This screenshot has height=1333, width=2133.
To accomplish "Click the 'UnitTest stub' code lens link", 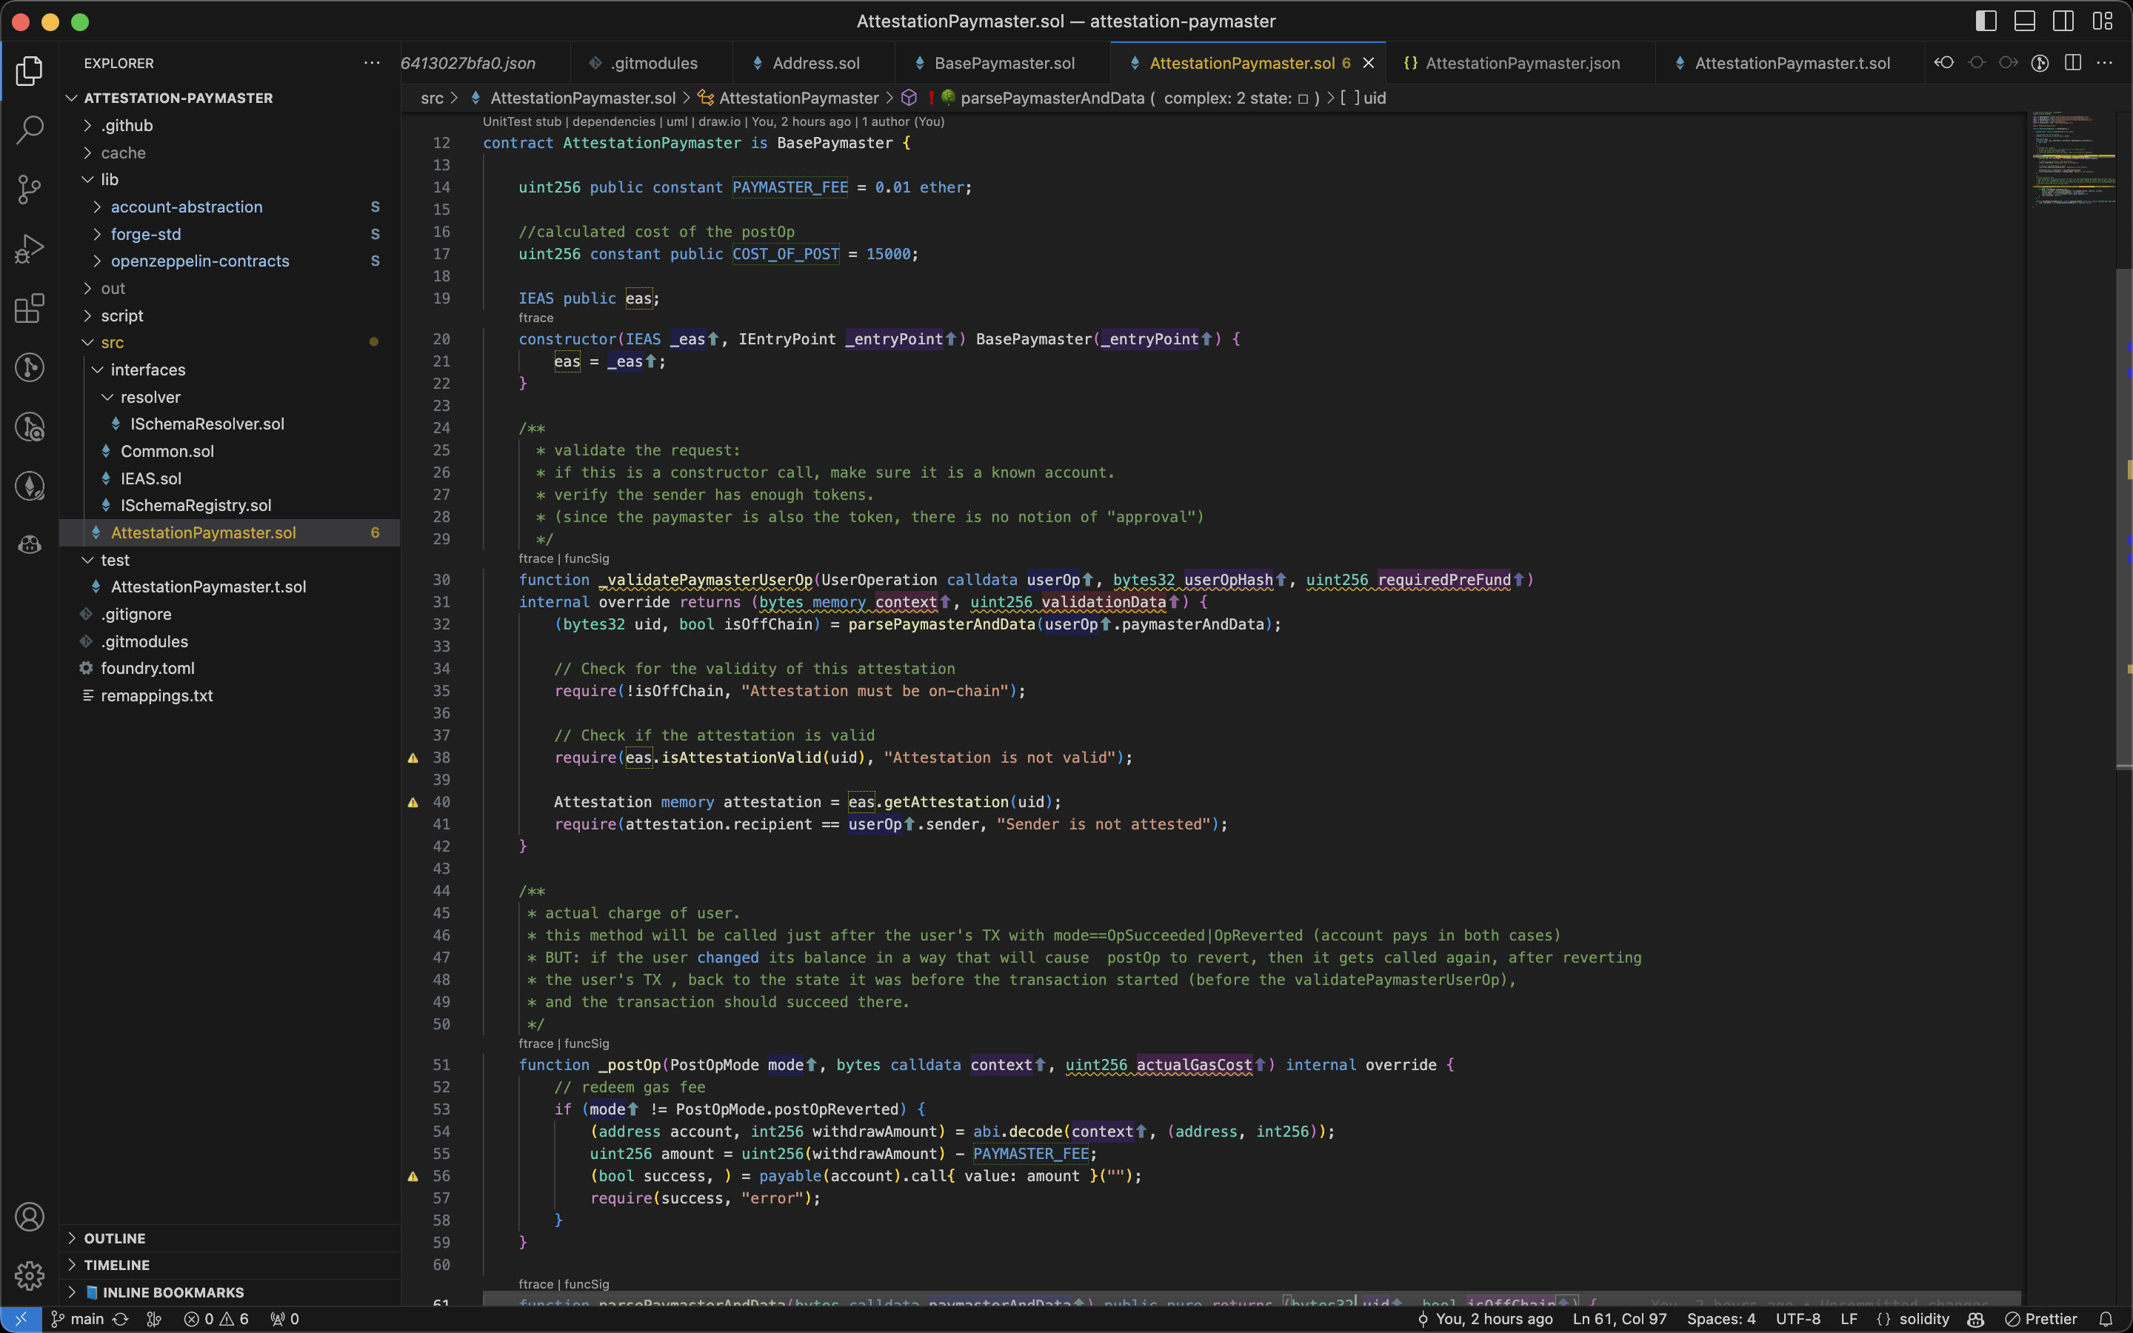I will point(522,121).
